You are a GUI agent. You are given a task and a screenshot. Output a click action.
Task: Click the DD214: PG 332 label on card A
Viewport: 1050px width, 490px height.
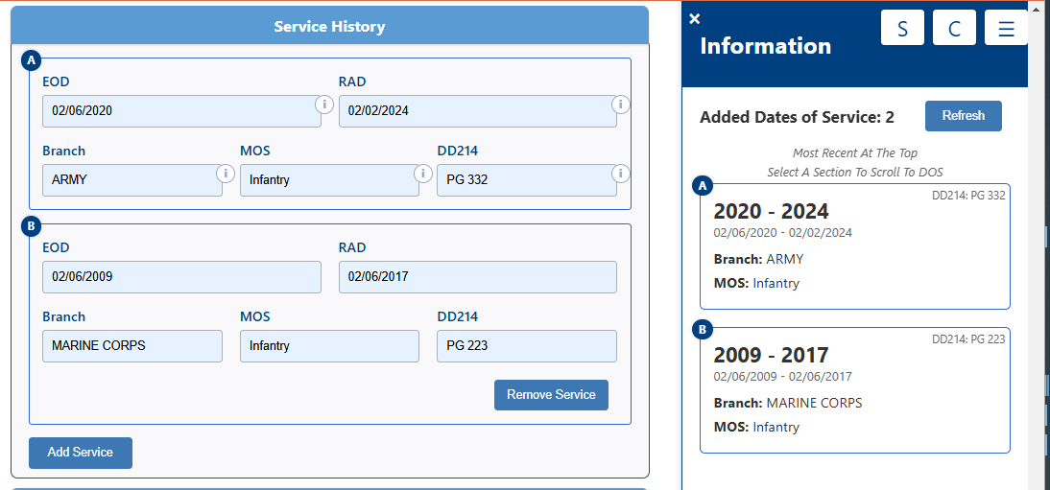coord(968,196)
